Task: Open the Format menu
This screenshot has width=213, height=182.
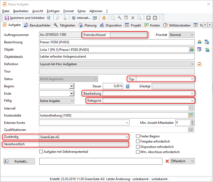Action: (x=69, y=11)
